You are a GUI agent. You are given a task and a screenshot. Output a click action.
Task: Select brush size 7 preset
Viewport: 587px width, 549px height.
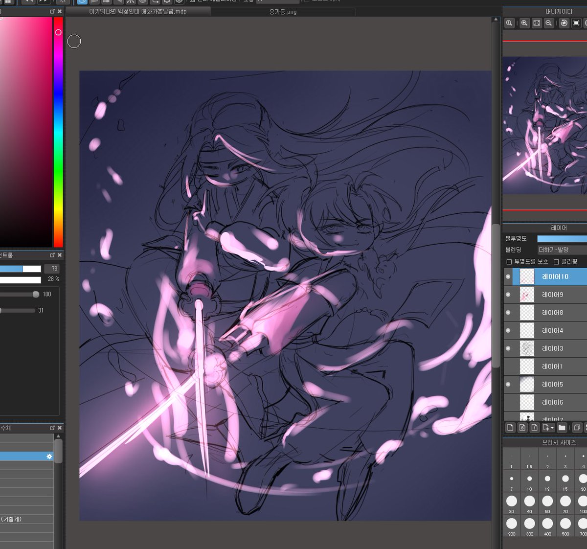pyautogui.click(x=512, y=481)
